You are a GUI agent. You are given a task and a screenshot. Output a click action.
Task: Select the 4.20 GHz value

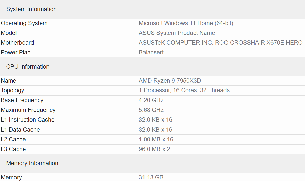(x=151, y=100)
